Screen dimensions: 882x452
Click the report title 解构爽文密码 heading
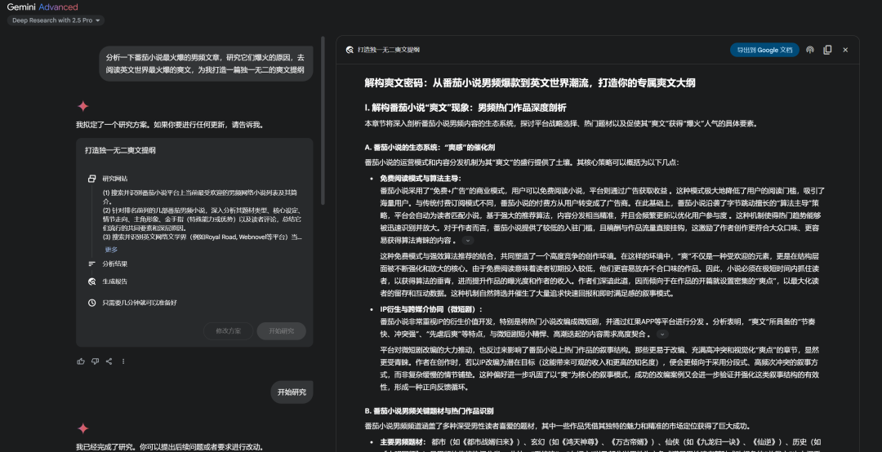(x=530, y=83)
